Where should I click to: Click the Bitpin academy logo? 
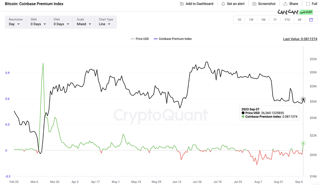pyautogui.click(x=295, y=12)
